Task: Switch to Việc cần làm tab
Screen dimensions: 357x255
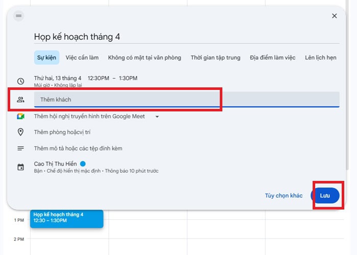Action: coord(82,58)
